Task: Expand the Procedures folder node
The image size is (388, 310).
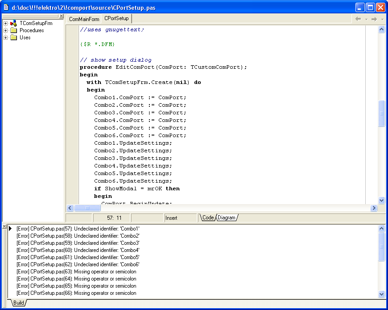Action: [5, 30]
